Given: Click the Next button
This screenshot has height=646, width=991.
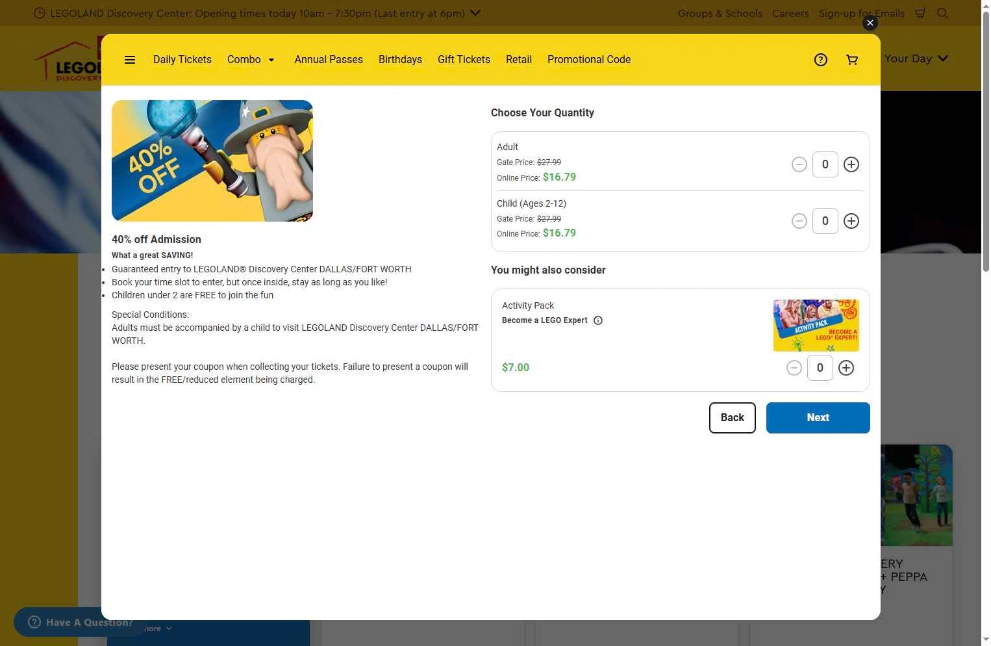Looking at the screenshot, I should click(818, 418).
